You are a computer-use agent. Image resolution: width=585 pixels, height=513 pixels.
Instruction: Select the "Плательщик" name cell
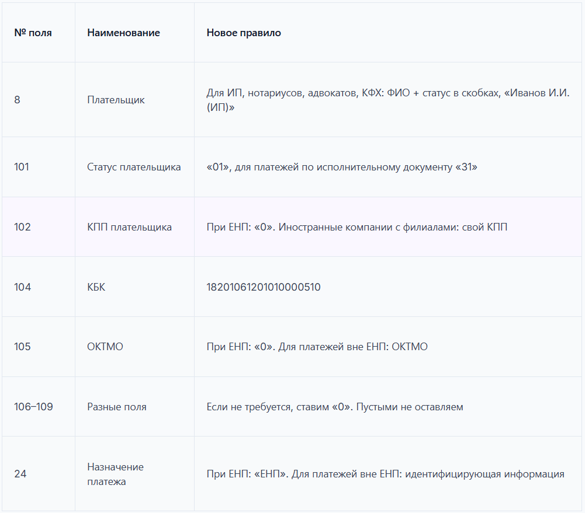116,100
